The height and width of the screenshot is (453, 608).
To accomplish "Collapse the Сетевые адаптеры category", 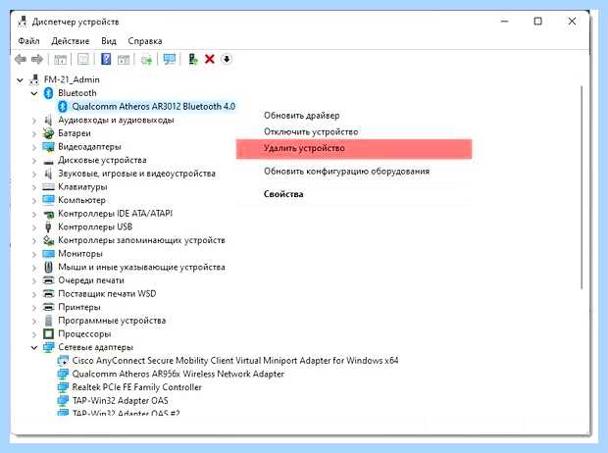I will (x=34, y=347).
